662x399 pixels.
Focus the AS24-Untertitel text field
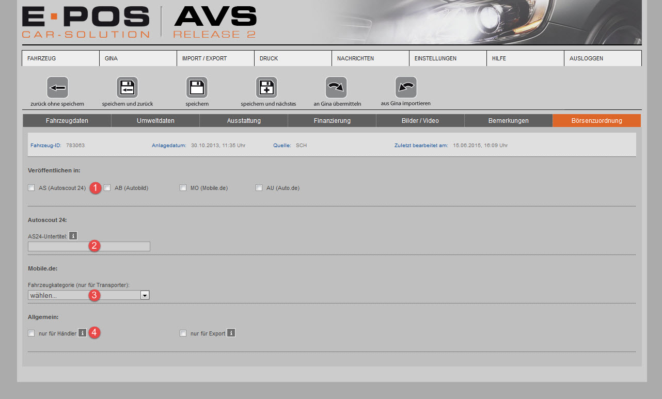coord(89,246)
